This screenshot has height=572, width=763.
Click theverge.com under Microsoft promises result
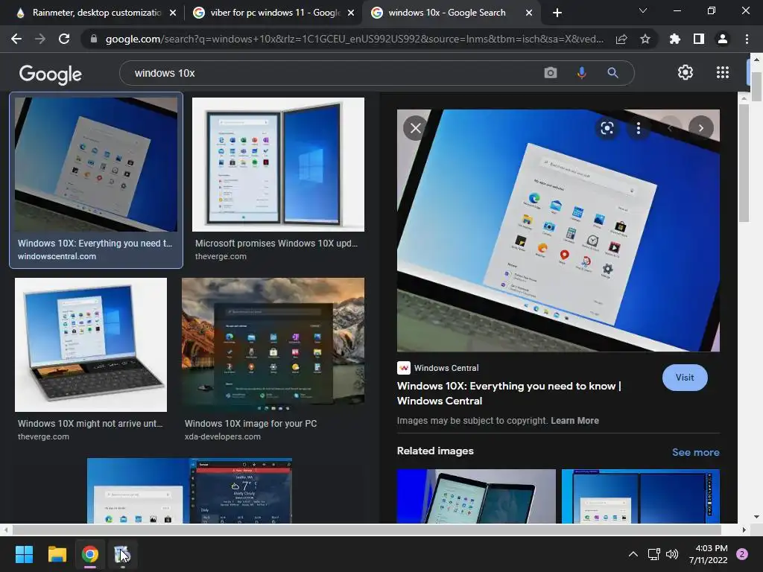[221, 256]
